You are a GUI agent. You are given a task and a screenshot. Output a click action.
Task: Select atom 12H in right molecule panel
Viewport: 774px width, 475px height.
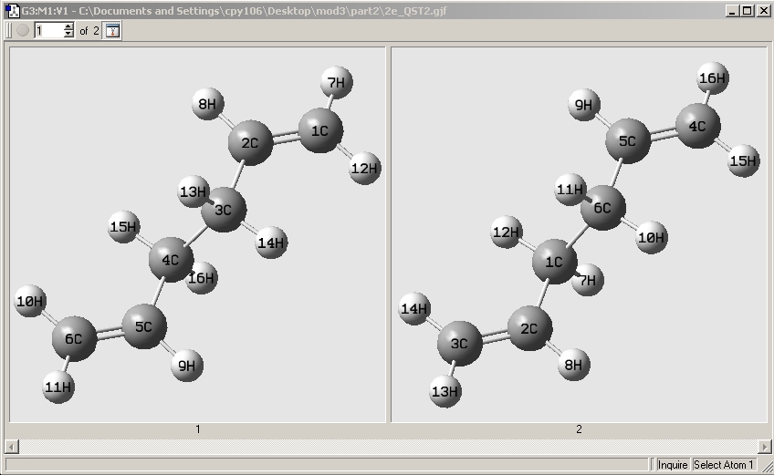(507, 232)
